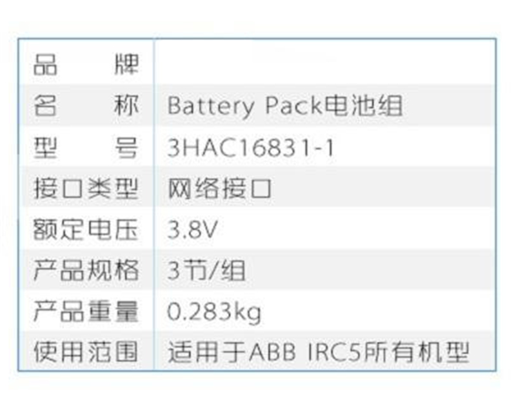
Task: Select the 3.8V voltage value
Action: pos(192,230)
